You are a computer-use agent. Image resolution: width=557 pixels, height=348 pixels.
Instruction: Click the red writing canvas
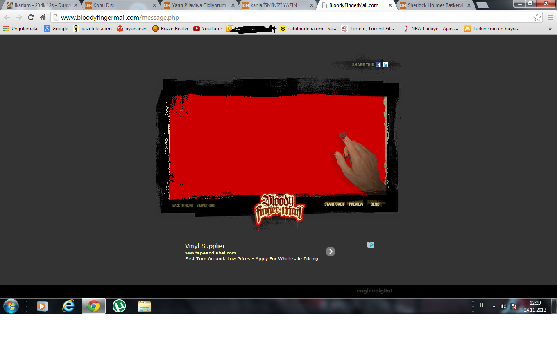coord(277,147)
